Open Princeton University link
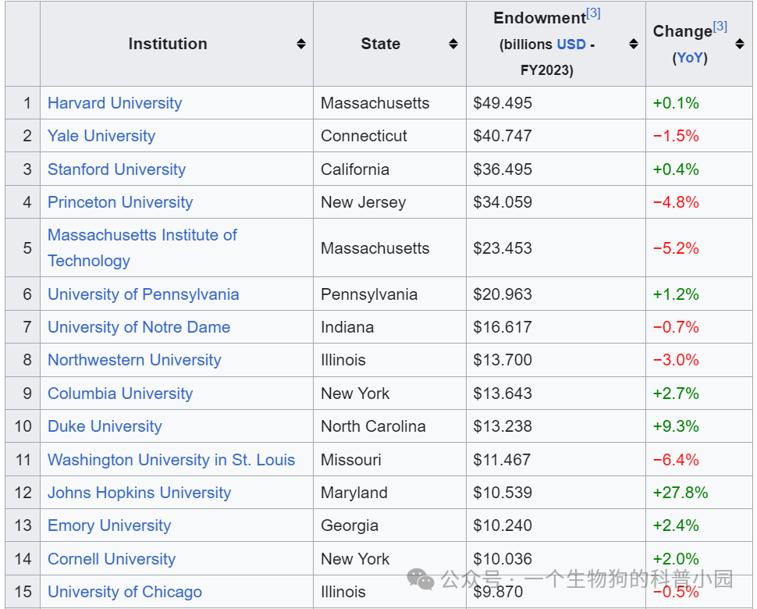The width and height of the screenshot is (757, 609). tap(120, 202)
